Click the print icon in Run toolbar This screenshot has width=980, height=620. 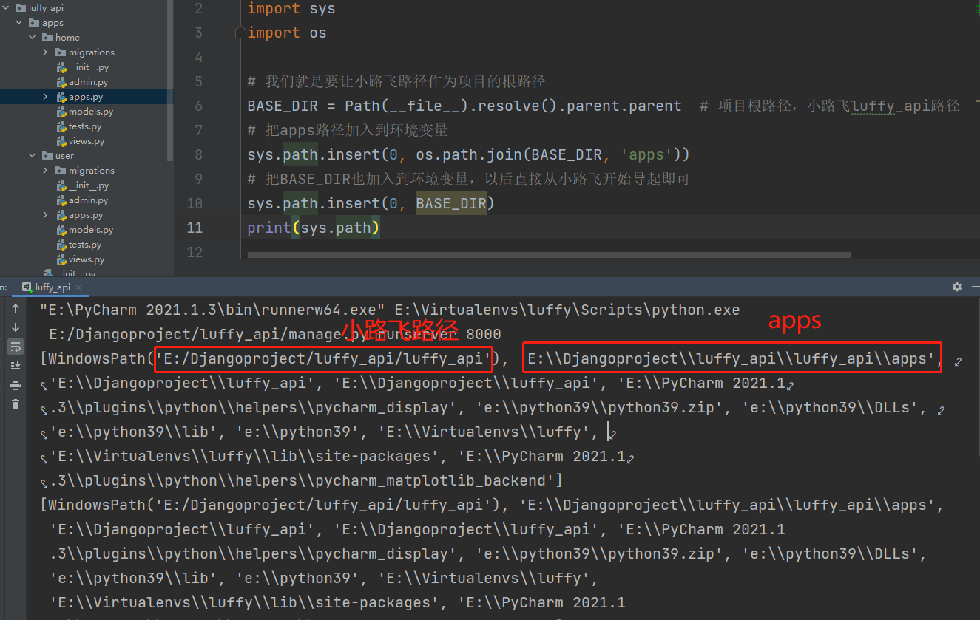click(x=16, y=385)
